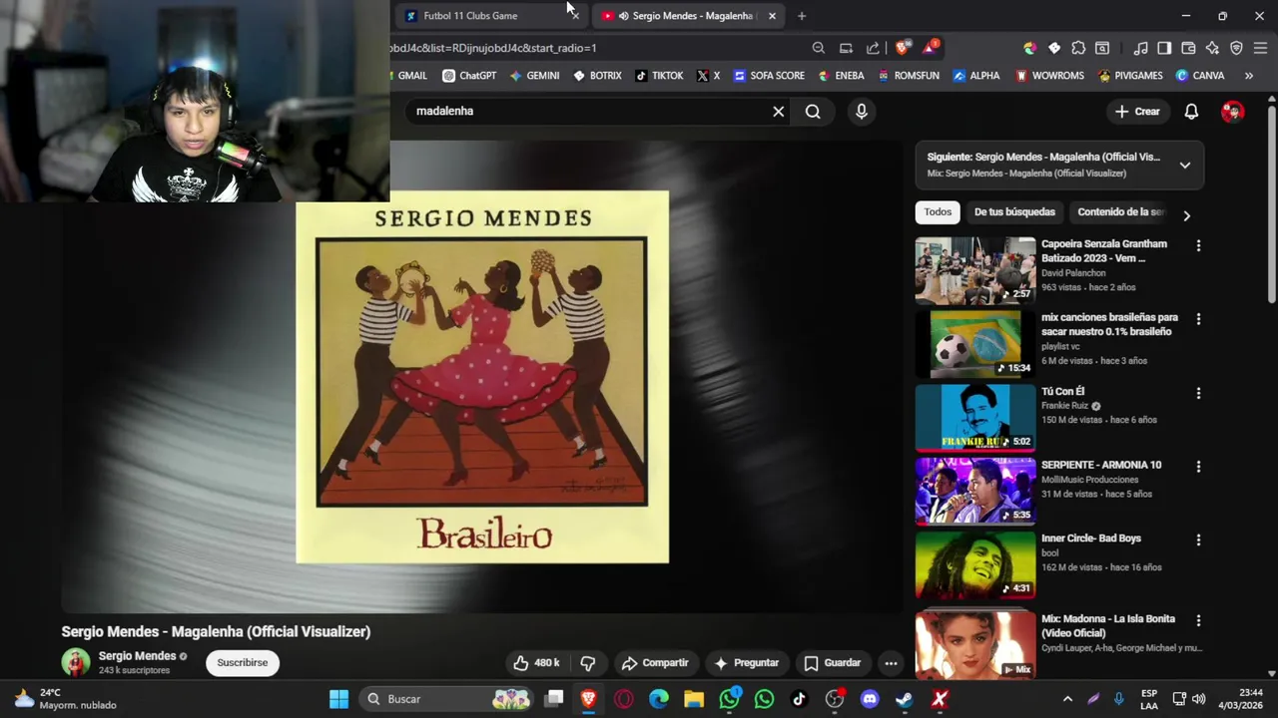This screenshot has height=718, width=1278.
Task: Save video with Guardar button
Action: point(832,663)
